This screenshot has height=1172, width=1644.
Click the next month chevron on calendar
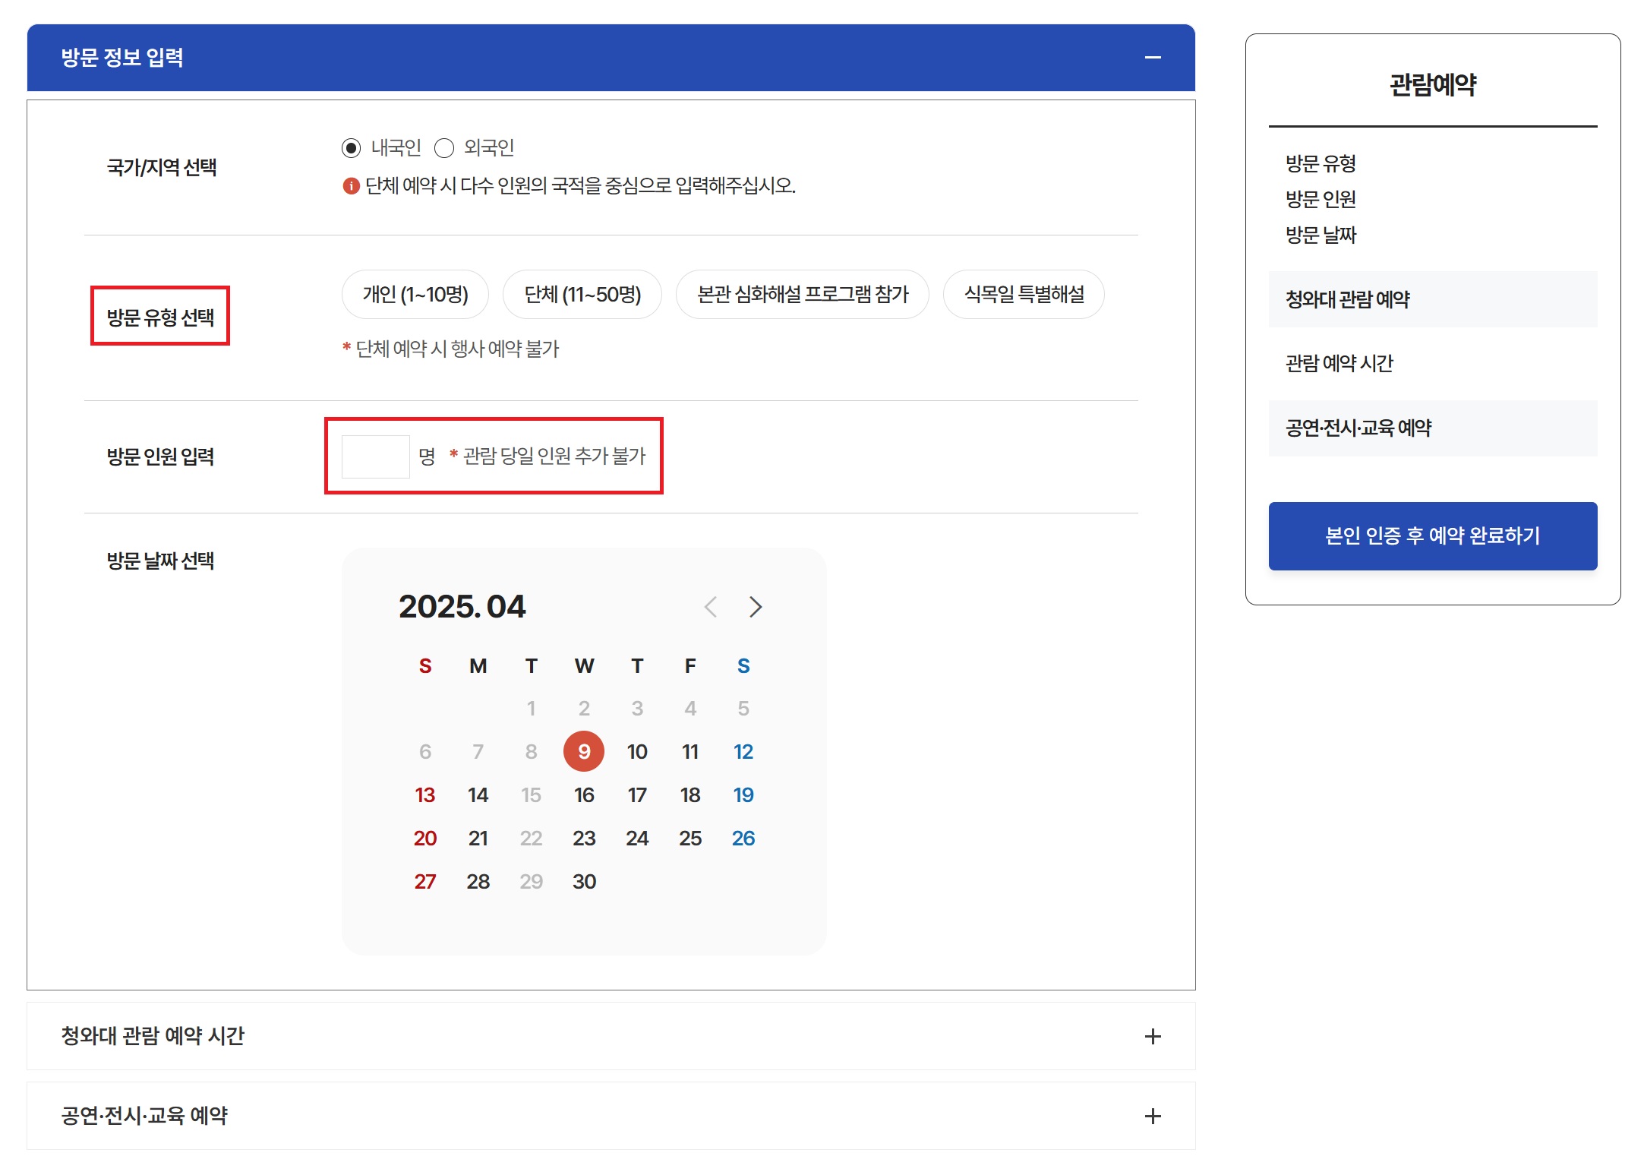756,607
